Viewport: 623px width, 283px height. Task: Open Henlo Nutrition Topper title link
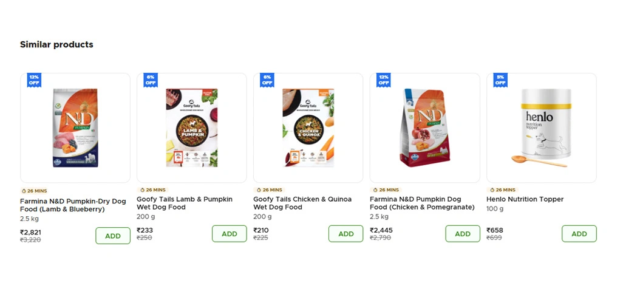pyautogui.click(x=525, y=199)
